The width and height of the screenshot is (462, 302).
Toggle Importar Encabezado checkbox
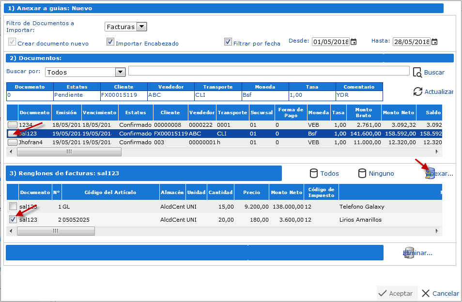110,42
